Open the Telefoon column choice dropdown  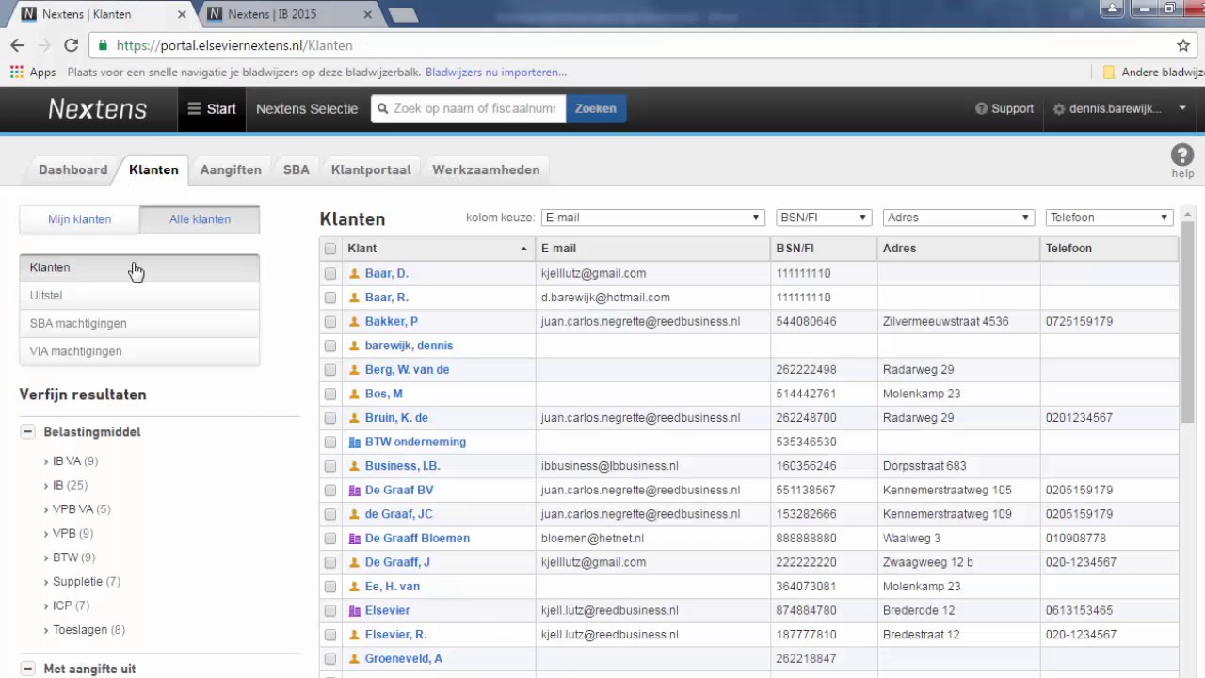click(x=1109, y=218)
